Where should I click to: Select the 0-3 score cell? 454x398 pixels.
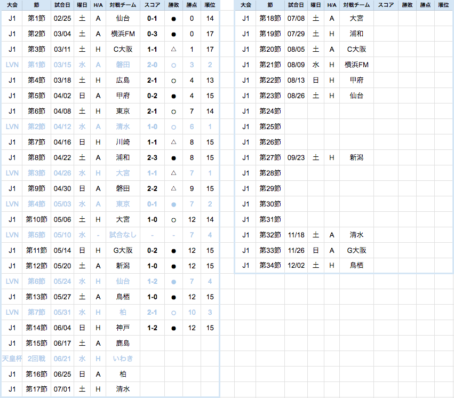(152, 34)
